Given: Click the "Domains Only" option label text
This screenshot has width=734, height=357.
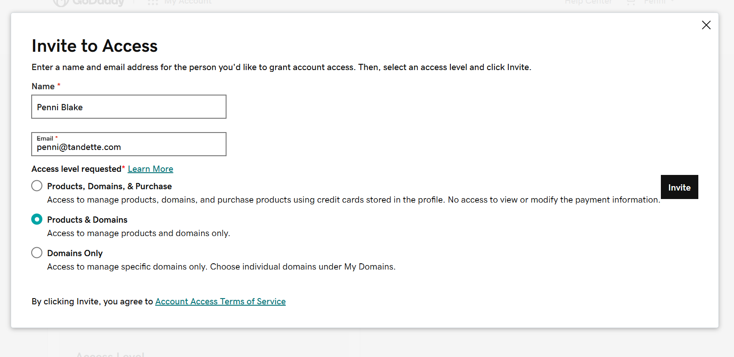Looking at the screenshot, I should [75, 253].
